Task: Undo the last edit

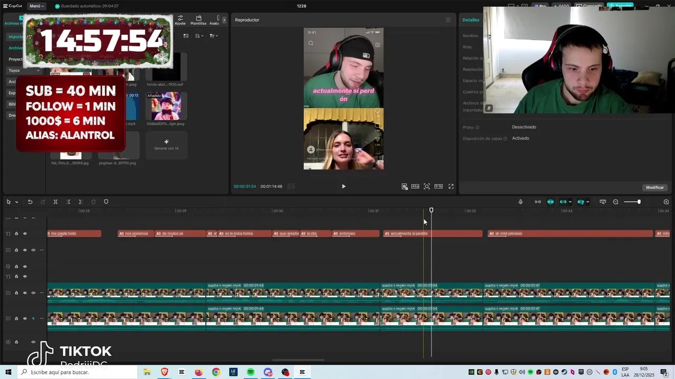Action: tap(30, 202)
